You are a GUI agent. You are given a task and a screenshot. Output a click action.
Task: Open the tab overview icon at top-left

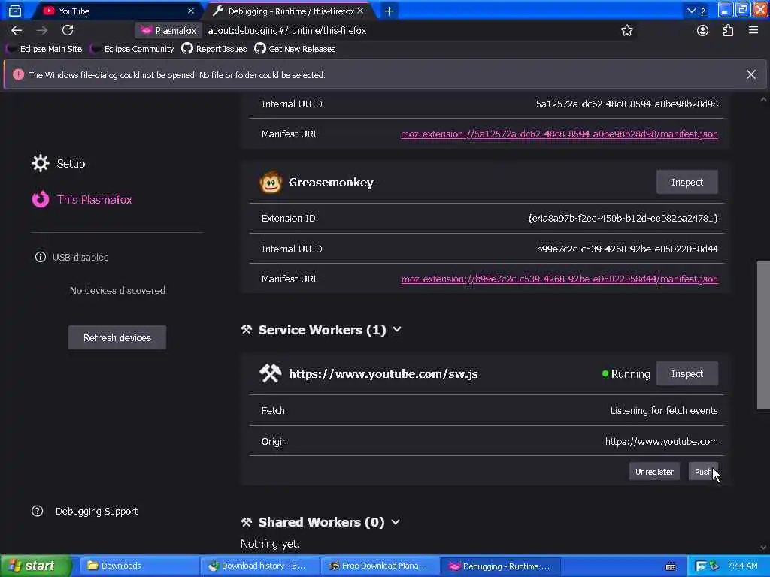[x=15, y=11]
